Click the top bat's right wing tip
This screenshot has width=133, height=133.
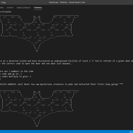click(x=76, y=17)
